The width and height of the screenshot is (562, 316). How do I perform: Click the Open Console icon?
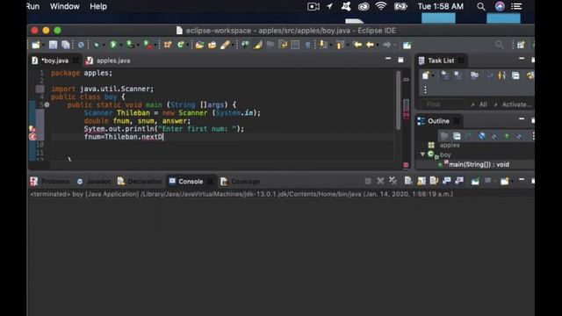click(x=505, y=181)
